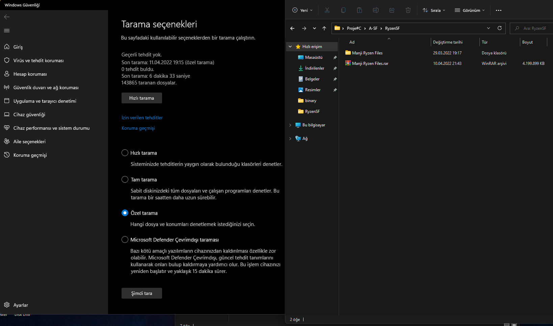Go forward in File Explorer

[x=304, y=28]
